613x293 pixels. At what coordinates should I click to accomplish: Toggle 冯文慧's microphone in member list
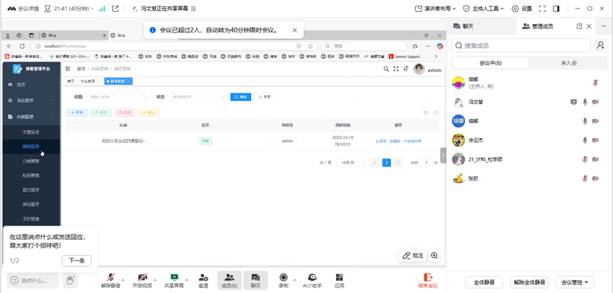(x=585, y=102)
